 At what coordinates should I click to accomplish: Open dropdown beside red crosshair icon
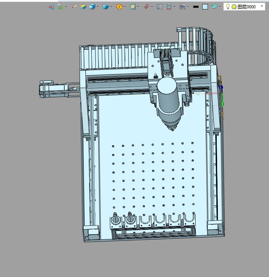[x=152, y=7]
